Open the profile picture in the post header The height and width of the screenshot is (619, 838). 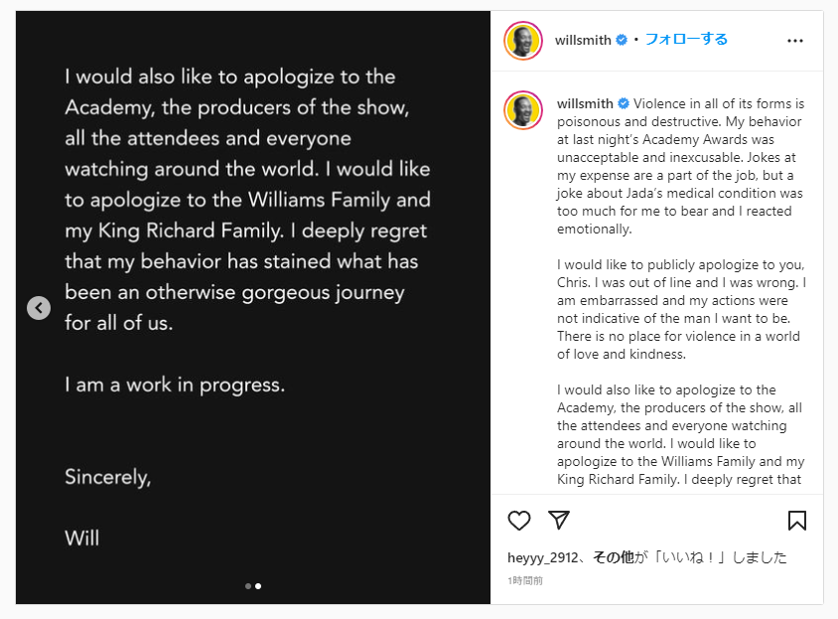[523, 41]
